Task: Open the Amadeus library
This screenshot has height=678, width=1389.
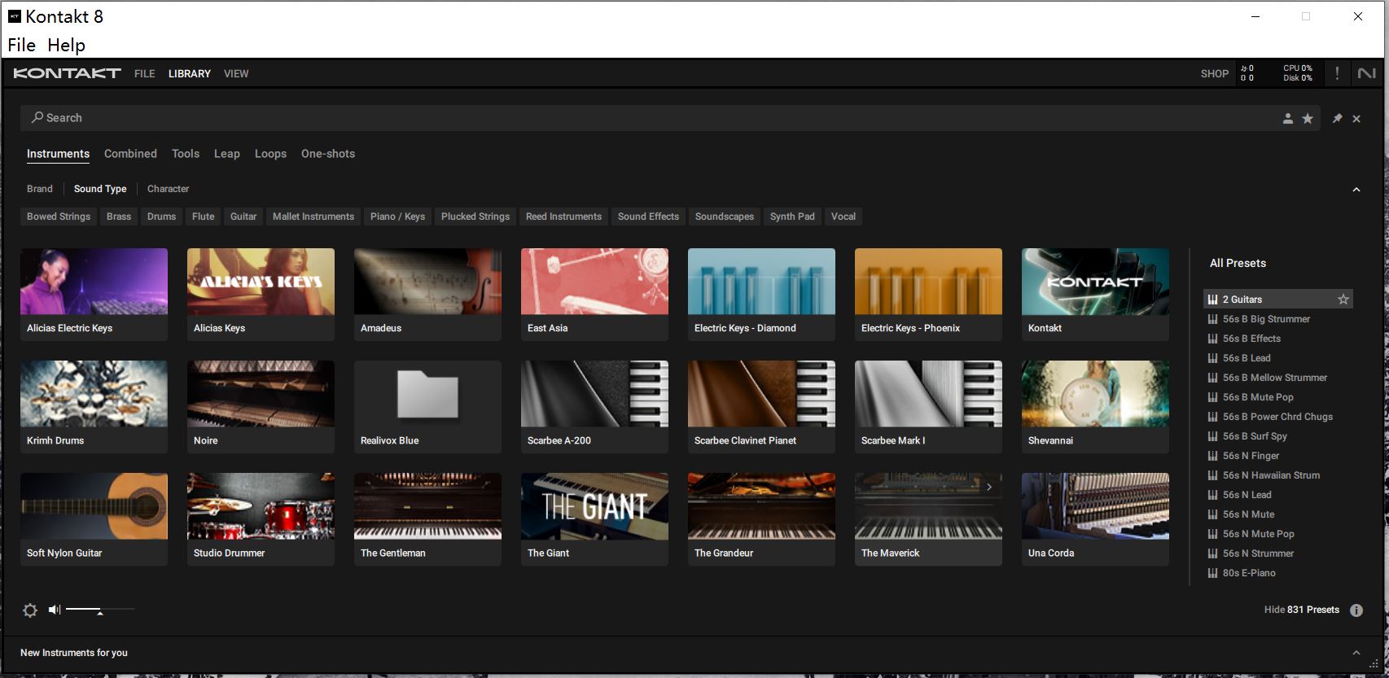Action: [x=428, y=294]
